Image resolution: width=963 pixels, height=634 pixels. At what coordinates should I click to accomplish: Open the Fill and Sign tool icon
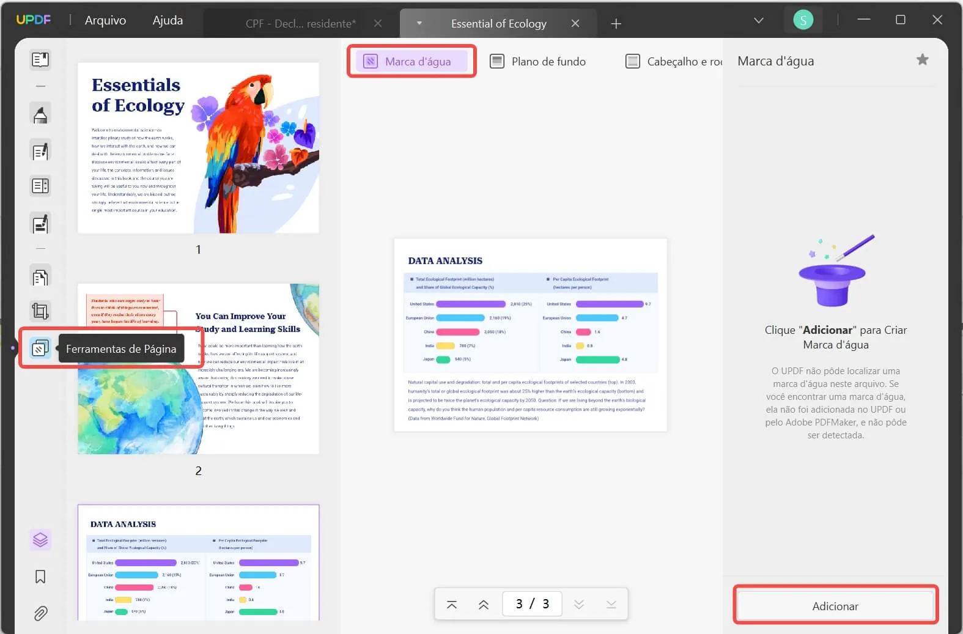point(40,224)
